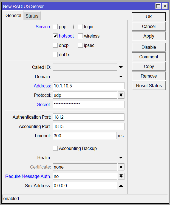Viewport: 170px width, 205px height.
Task: Click the enabled status bar text
Action: click(x=11, y=199)
